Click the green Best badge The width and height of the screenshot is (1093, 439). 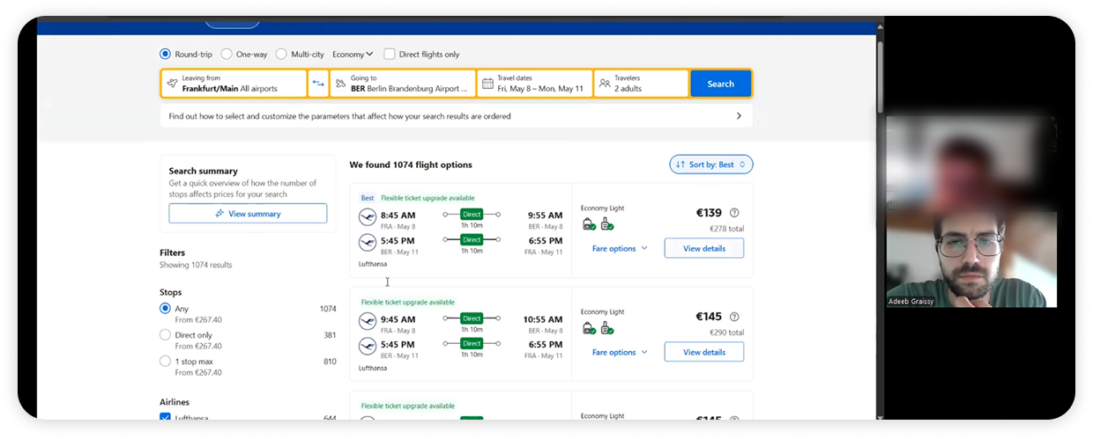(x=367, y=198)
